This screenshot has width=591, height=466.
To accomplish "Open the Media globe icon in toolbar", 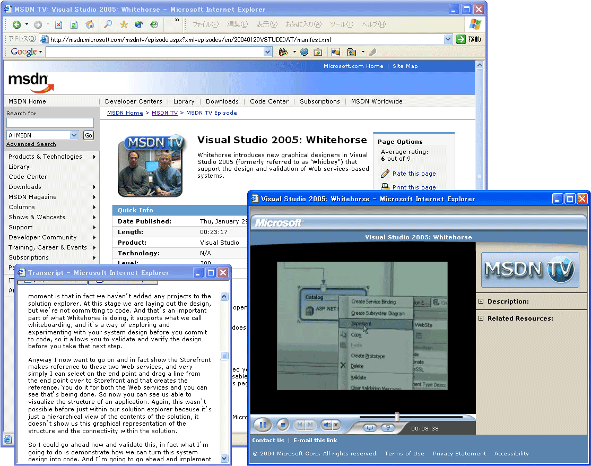I will click(x=138, y=24).
